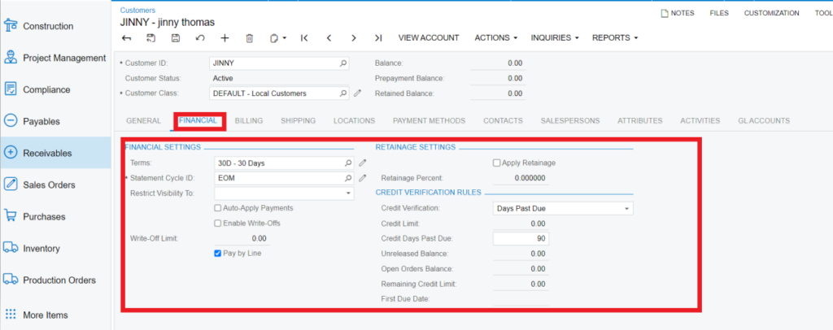Add new customer record with plus icon

(x=225, y=38)
